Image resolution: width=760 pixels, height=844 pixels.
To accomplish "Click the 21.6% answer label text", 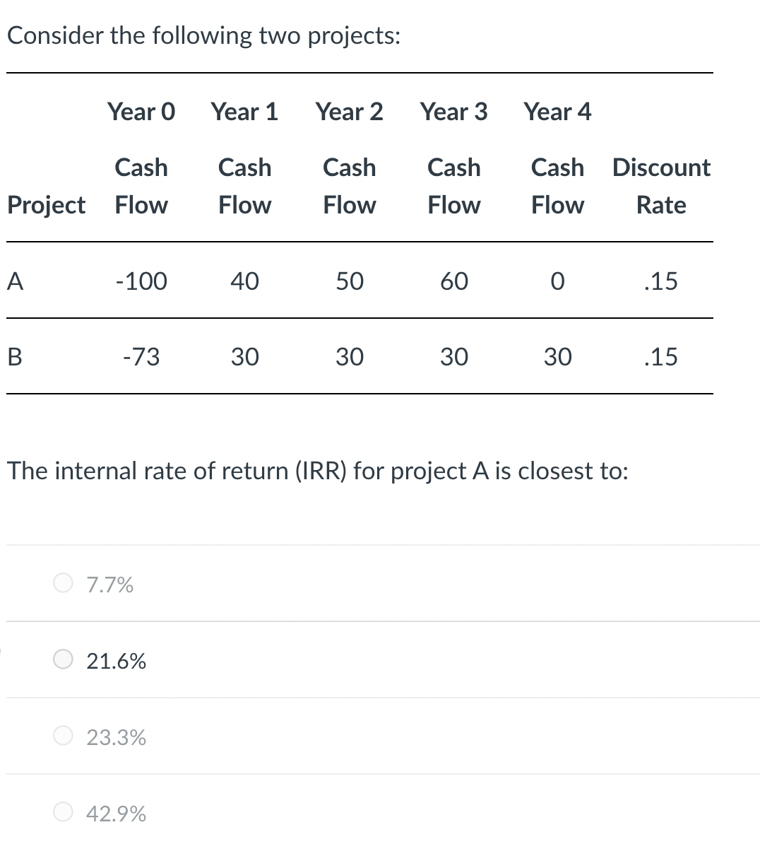I will coord(117,661).
